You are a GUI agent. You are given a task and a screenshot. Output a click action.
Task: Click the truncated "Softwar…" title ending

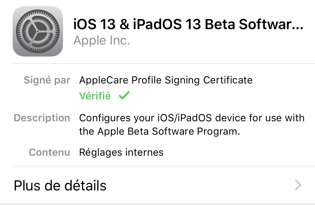click(x=271, y=25)
